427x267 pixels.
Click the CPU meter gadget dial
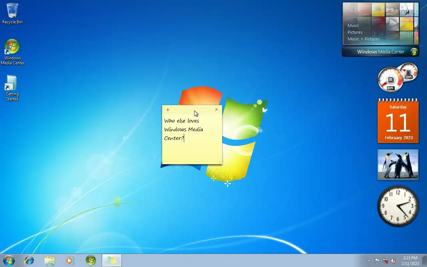tap(390, 79)
